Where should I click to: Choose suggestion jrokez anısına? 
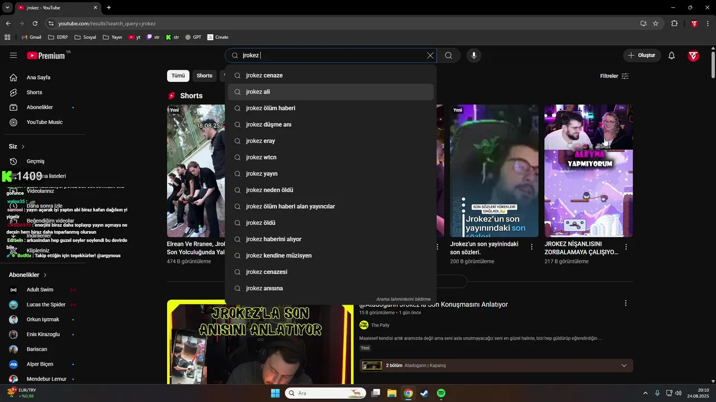coord(331,288)
